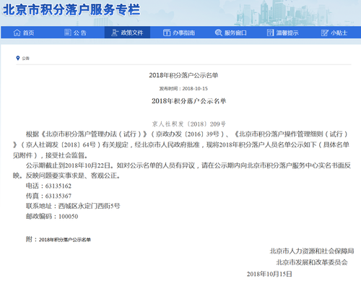Viewport: 361px width, 281px height.
Task: Click the 北京市积分落户服务专栏 site title
Action: pos(71,9)
